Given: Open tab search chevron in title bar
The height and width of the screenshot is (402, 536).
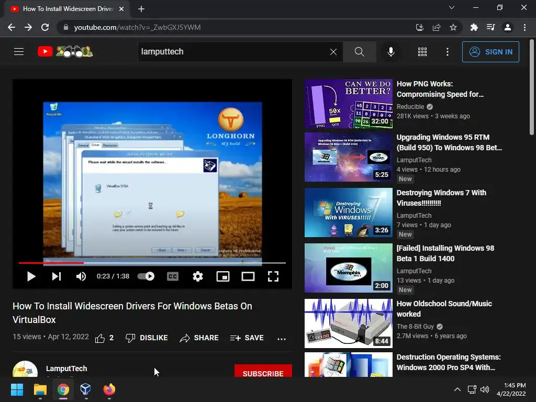Looking at the screenshot, I should tap(452, 7).
